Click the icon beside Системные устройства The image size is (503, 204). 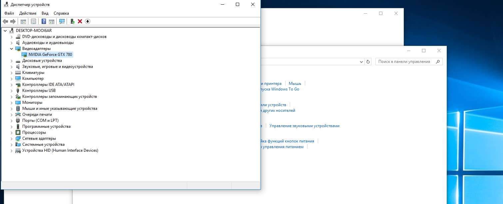pyautogui.click(x=18, y=144)
